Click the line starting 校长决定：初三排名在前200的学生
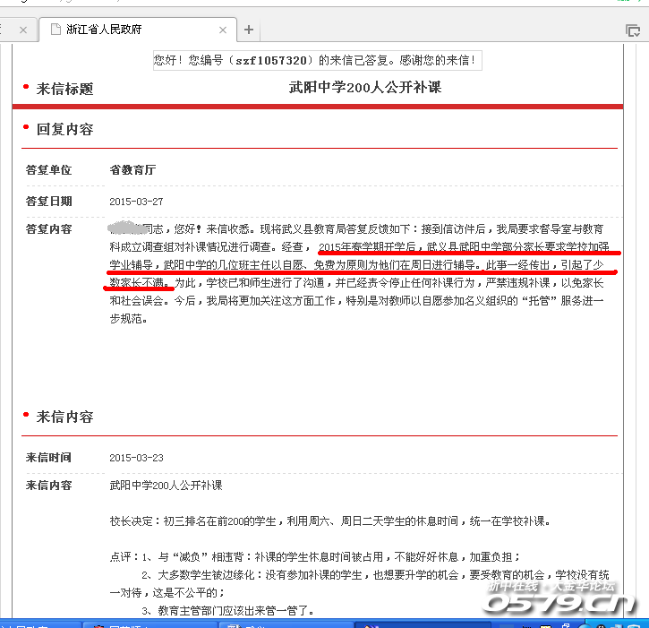 point(330,521)
